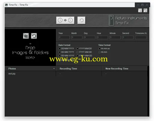The image size is (154, 121).
Task: Open the help question mark icon
Action: pos(145,10)
